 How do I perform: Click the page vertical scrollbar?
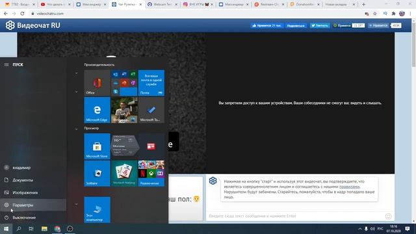pos(413,45)
